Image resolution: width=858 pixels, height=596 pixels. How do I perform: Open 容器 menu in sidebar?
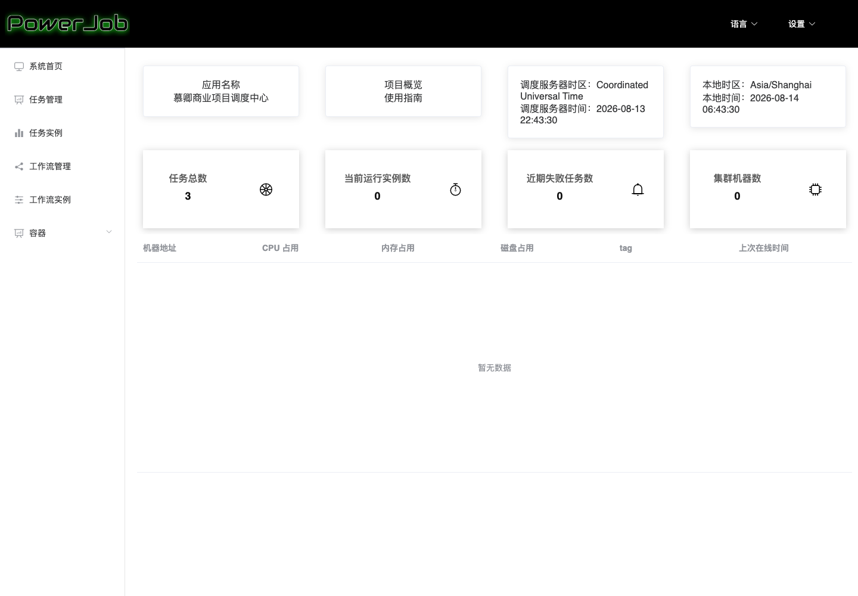click(x=63, y=233)
